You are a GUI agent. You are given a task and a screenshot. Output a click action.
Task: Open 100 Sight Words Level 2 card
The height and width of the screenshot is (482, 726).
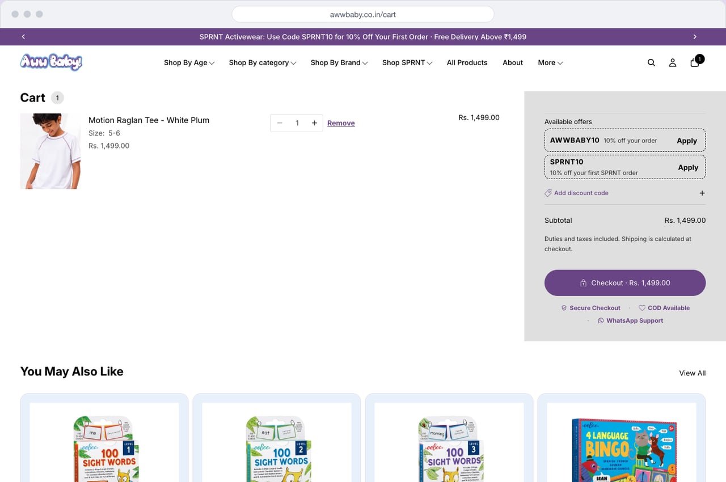click(x=277, y=438)
